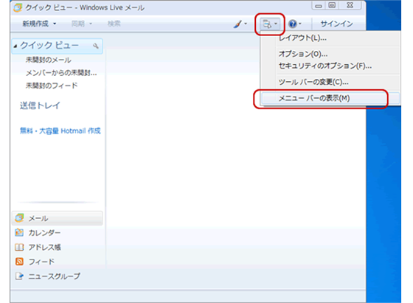Click the クイック ビュー header label
Viewport: 413px width, 303px height.
[49, 45]
